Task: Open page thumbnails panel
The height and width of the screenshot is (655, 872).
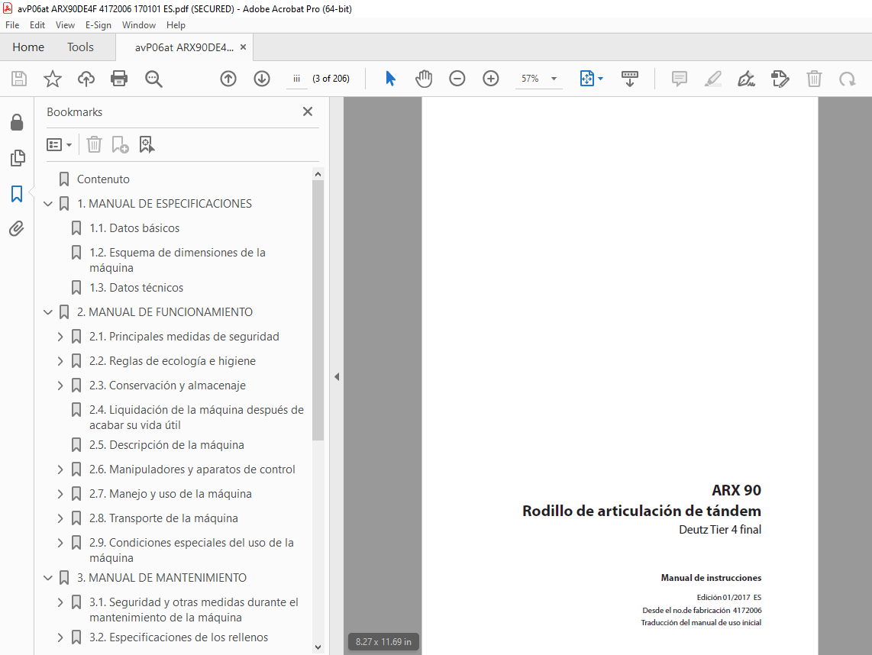Action: click(x=18, y=158)
